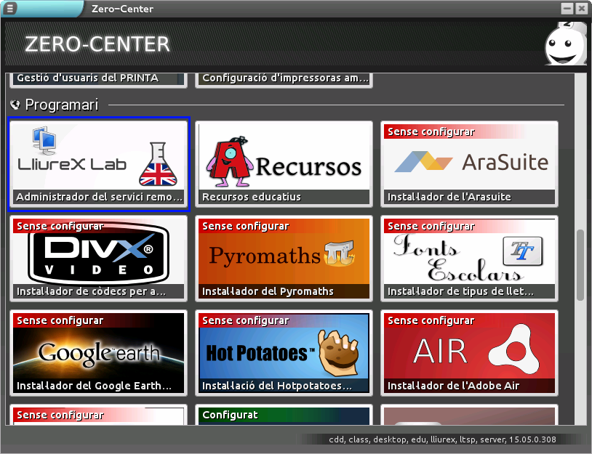This screenshot has width=592, height=454.
Task: Select the Adobe AIR installer tile
Action: (470, 352)
